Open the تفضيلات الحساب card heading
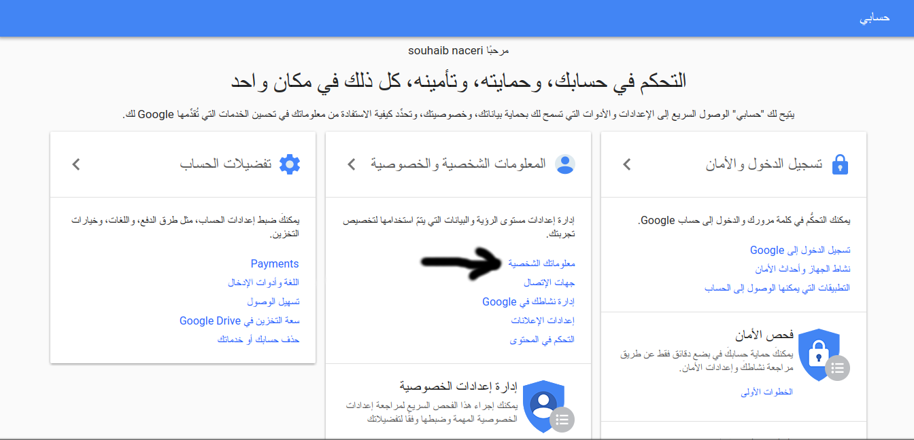The width and height of the screenshot is (914, 440). (x=226, y=164)
